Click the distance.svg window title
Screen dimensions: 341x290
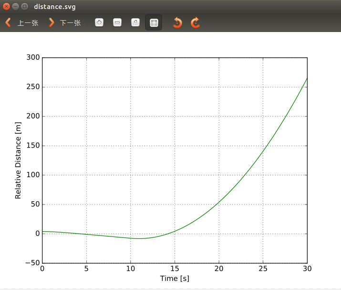(x=54, y=7)
